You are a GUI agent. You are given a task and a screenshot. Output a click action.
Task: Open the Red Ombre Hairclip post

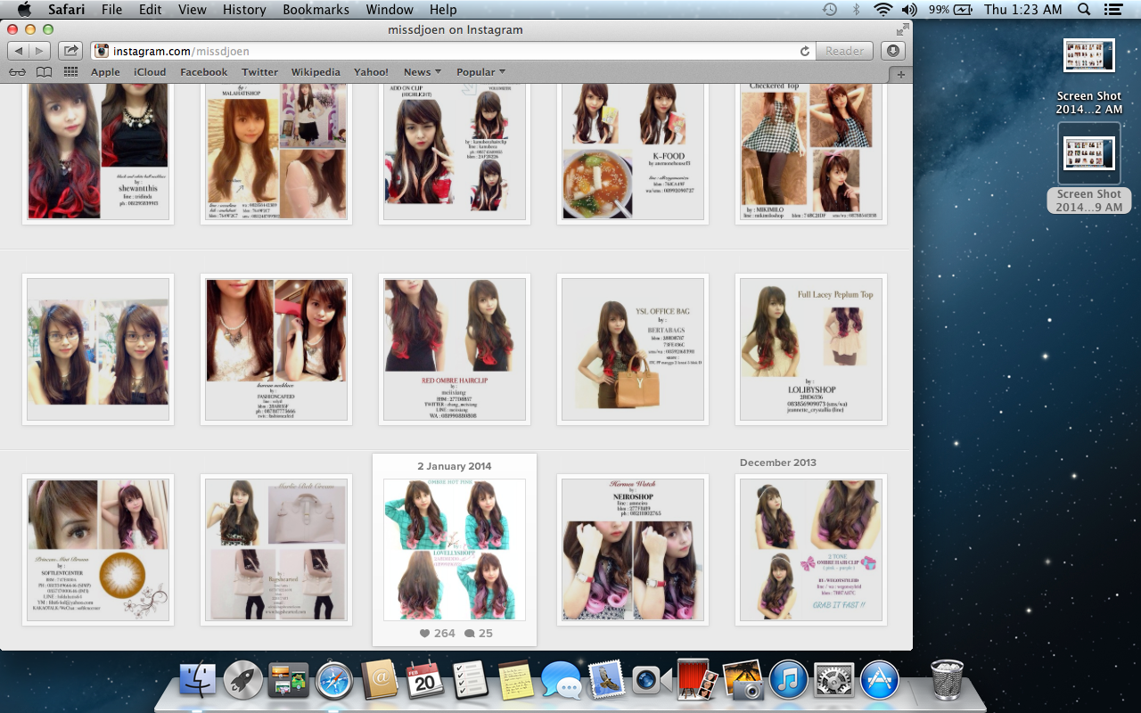click(x=455, y=349)
